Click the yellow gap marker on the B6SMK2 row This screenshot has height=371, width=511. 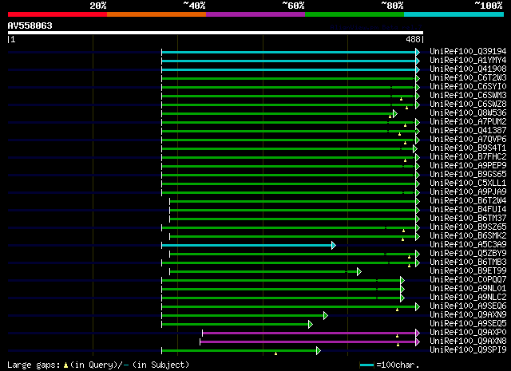pyautogui.click(x=402, y=239)
